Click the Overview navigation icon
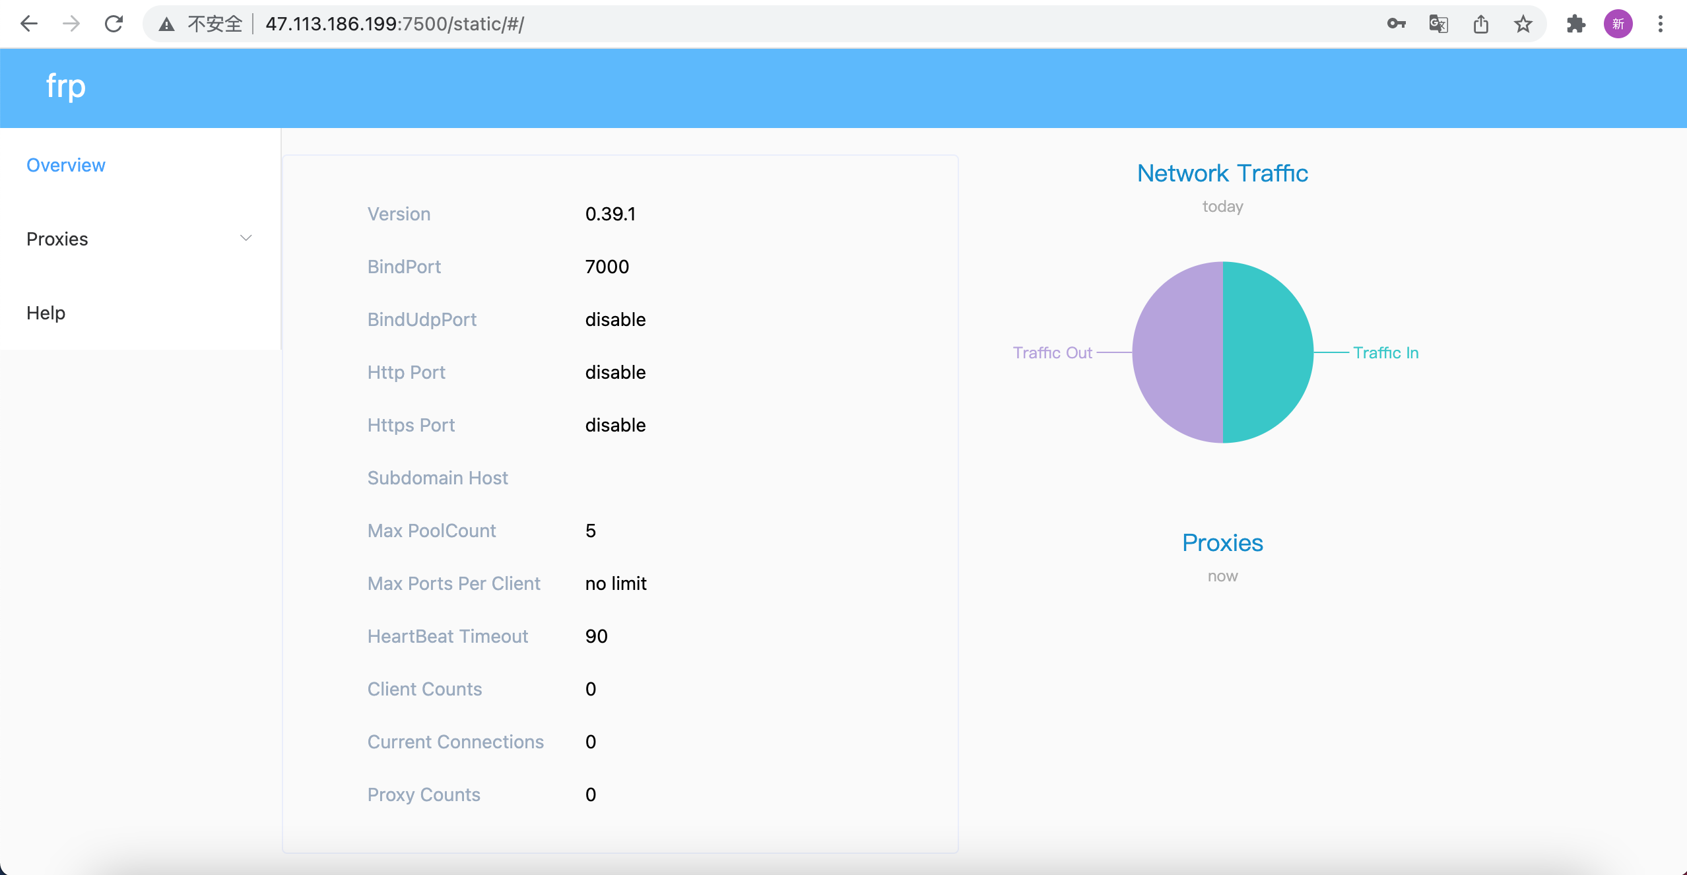The image size is (1687, 875). coord(66,165)
